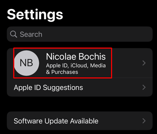The width and height of the screenshot is (157, 134).
Task: Expand the Nicolae Bochis profile disclosure arrow
Action: pyautogui.click(x=144, y=63)
